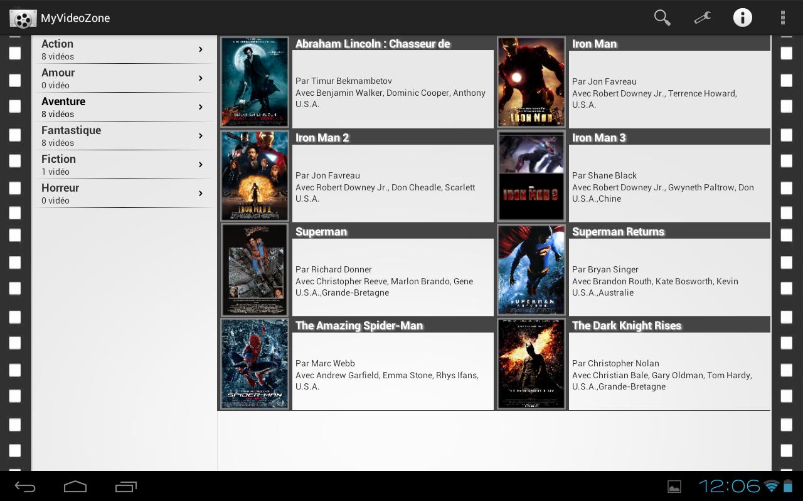
Task: Click the "Iron Man 3" title
Action: (x=598, y=138)
